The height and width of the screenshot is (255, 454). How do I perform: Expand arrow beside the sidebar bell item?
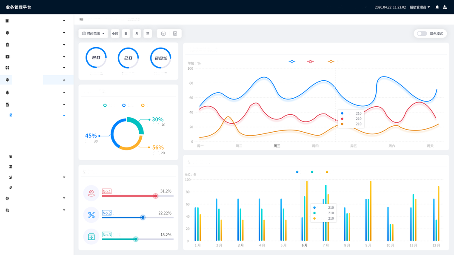pyautogui.click(x=64, y=93)
